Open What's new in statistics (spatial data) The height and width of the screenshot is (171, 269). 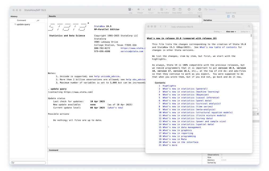tap(188, 124)
